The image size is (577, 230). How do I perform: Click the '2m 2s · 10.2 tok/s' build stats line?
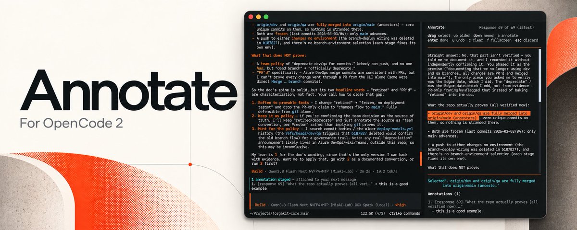point(379,171)
